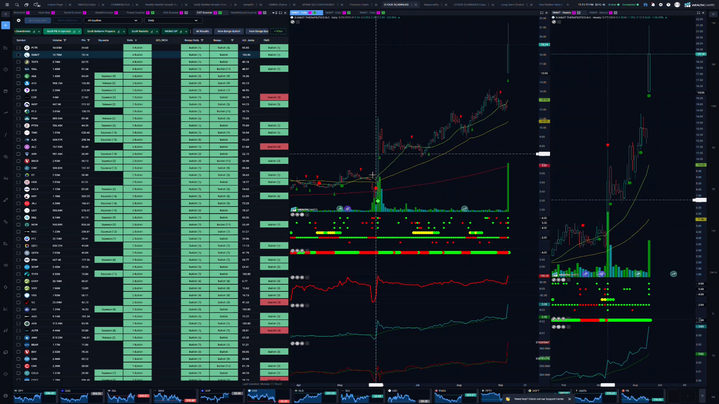Screen dimensions: 719x404
Task: Tick the checkbox for ATO row
Action: pyautogui.click(x=18, y=83)
